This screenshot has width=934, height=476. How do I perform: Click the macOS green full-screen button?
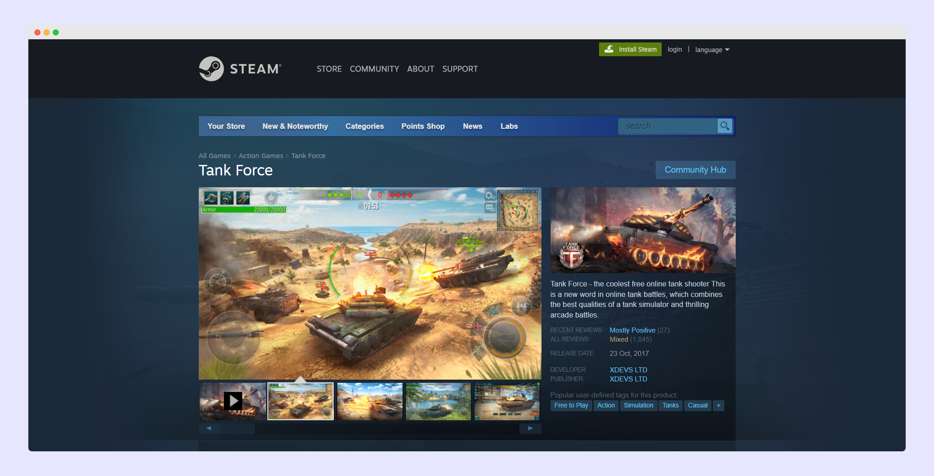click(56, 32)
